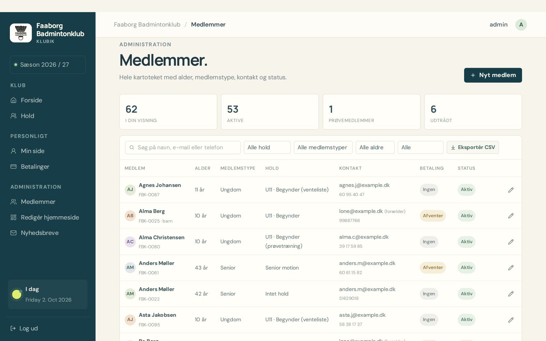Edit Alma Christensen with pencil icon
The height and width of the screenshot is (341, 546).
[511, 242]
